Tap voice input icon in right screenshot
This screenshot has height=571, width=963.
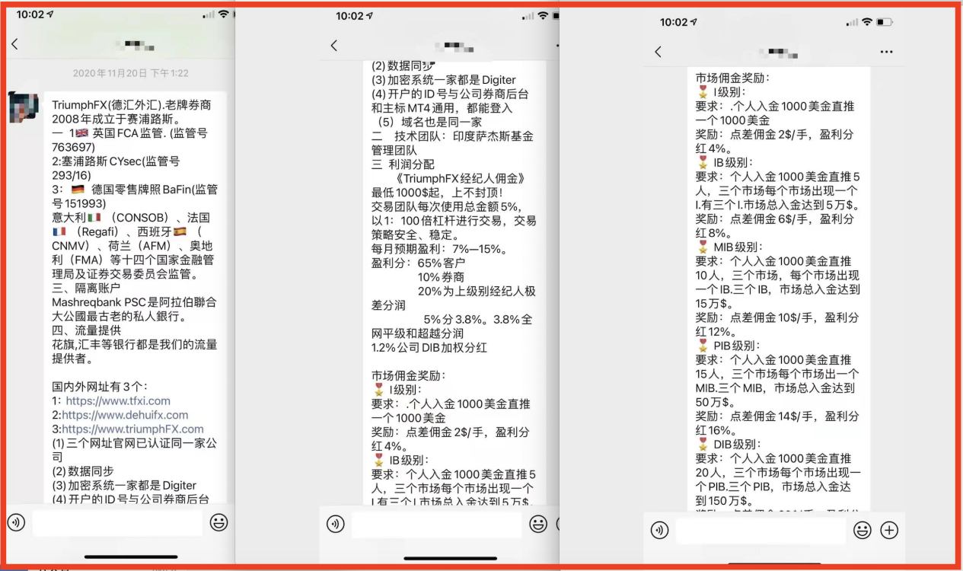pos(659,530)
